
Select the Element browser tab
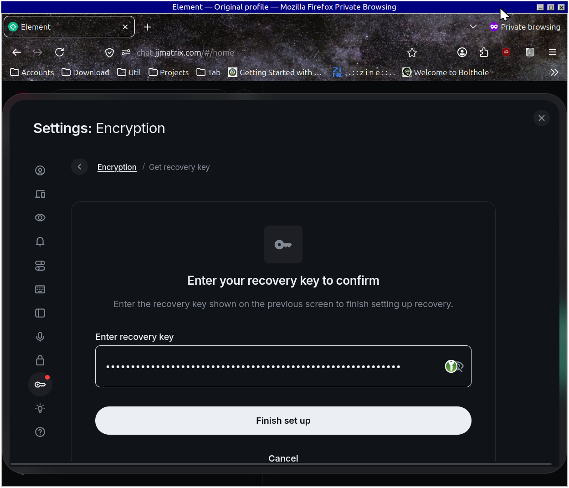click(x=69, y=27)
